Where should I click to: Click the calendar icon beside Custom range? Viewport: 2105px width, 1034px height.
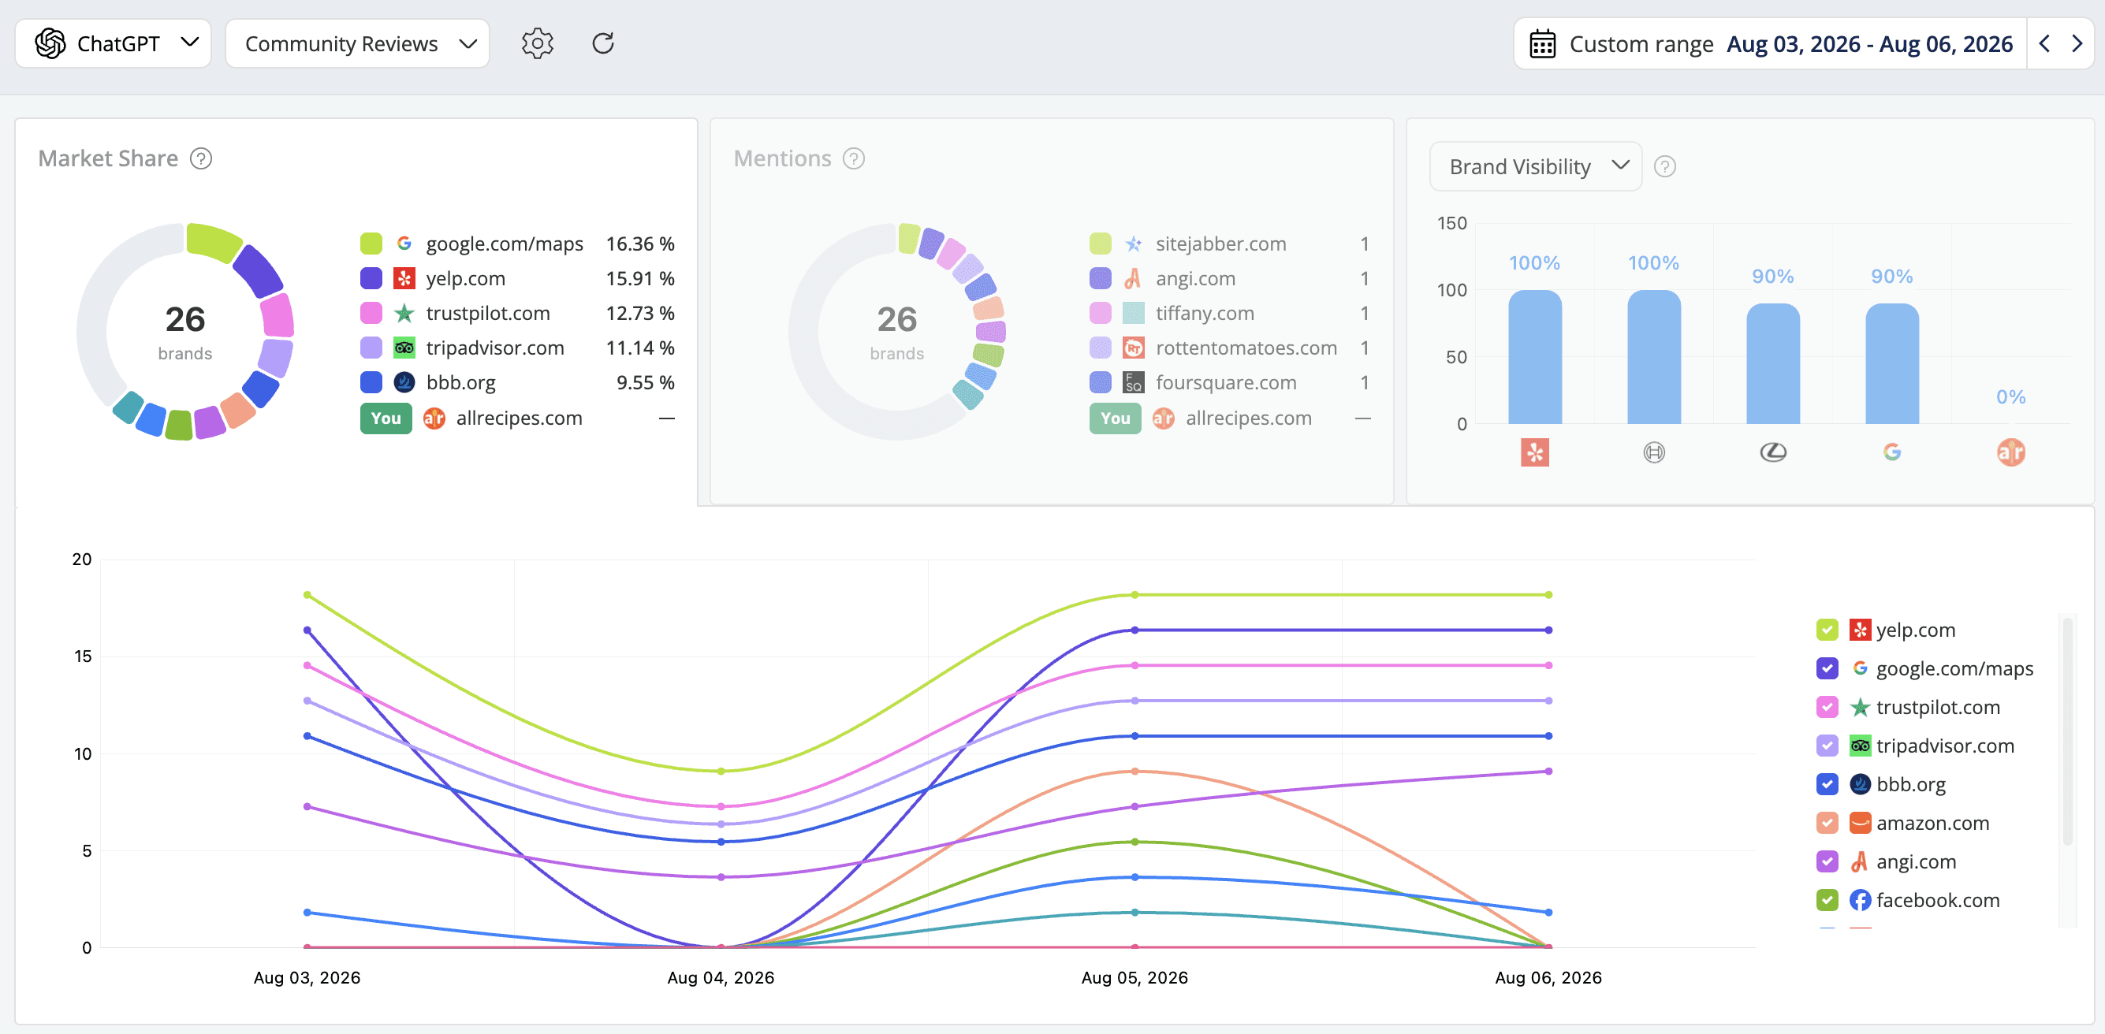(1542, 44)
